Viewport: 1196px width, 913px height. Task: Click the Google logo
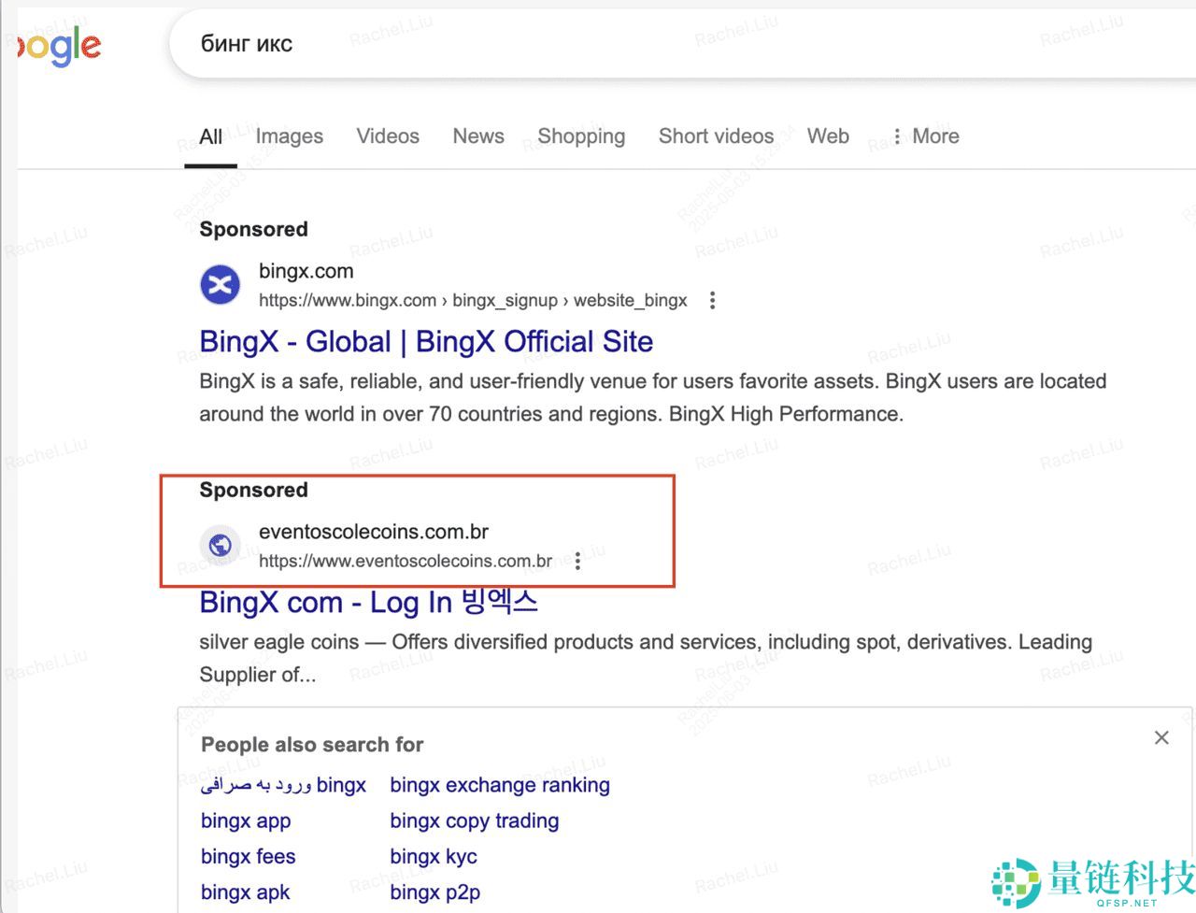coord(60,47)
